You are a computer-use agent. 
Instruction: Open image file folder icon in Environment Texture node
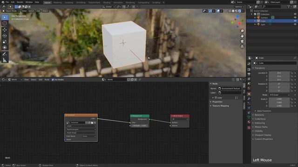[x=92, y=122]
